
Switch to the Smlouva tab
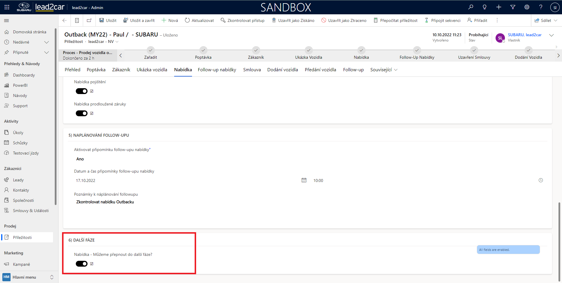(x=252, y=70)
